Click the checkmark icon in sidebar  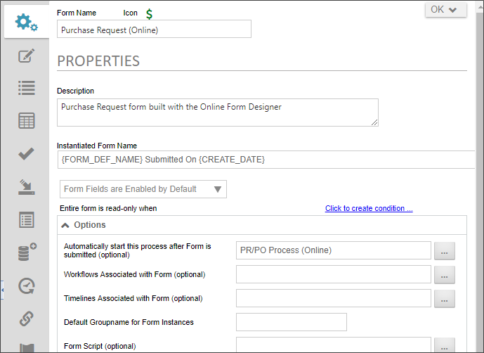click(x=27, y=153)
